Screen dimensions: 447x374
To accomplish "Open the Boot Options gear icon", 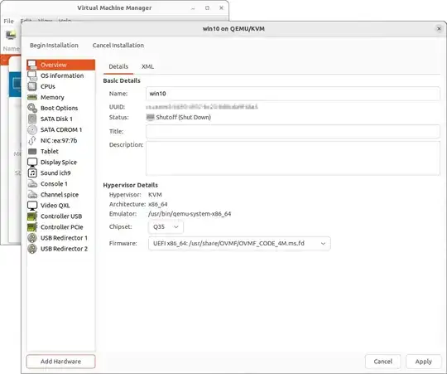I will pos(32,108).
